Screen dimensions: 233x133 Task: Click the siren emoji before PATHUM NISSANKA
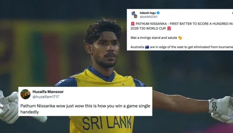click(x=133, y=24)
